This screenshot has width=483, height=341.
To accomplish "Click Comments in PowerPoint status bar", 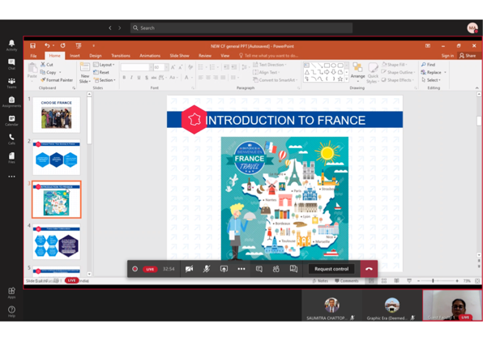I will click(347, 281).
